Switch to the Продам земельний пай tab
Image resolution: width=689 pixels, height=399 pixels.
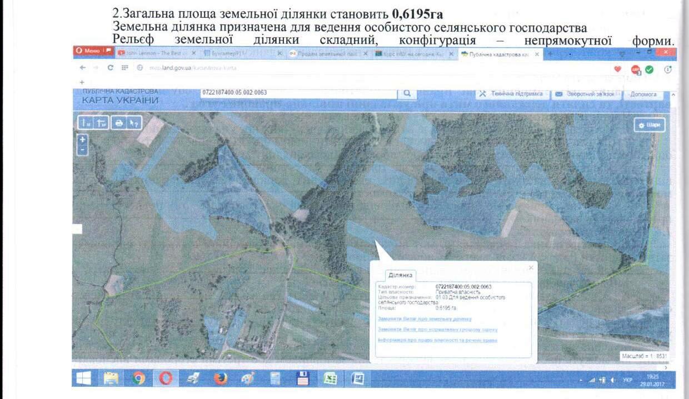pos(328,54)
